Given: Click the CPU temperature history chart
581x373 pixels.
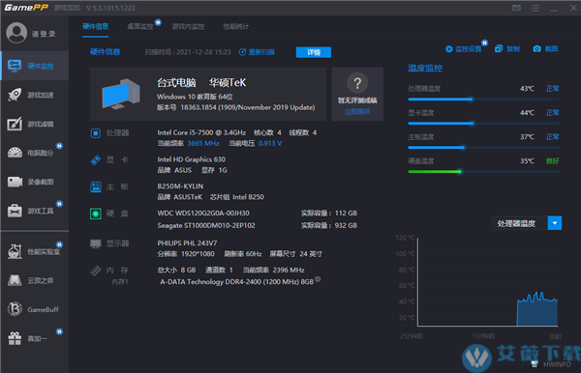Looking at the screenshot, I should coord(488,282).
